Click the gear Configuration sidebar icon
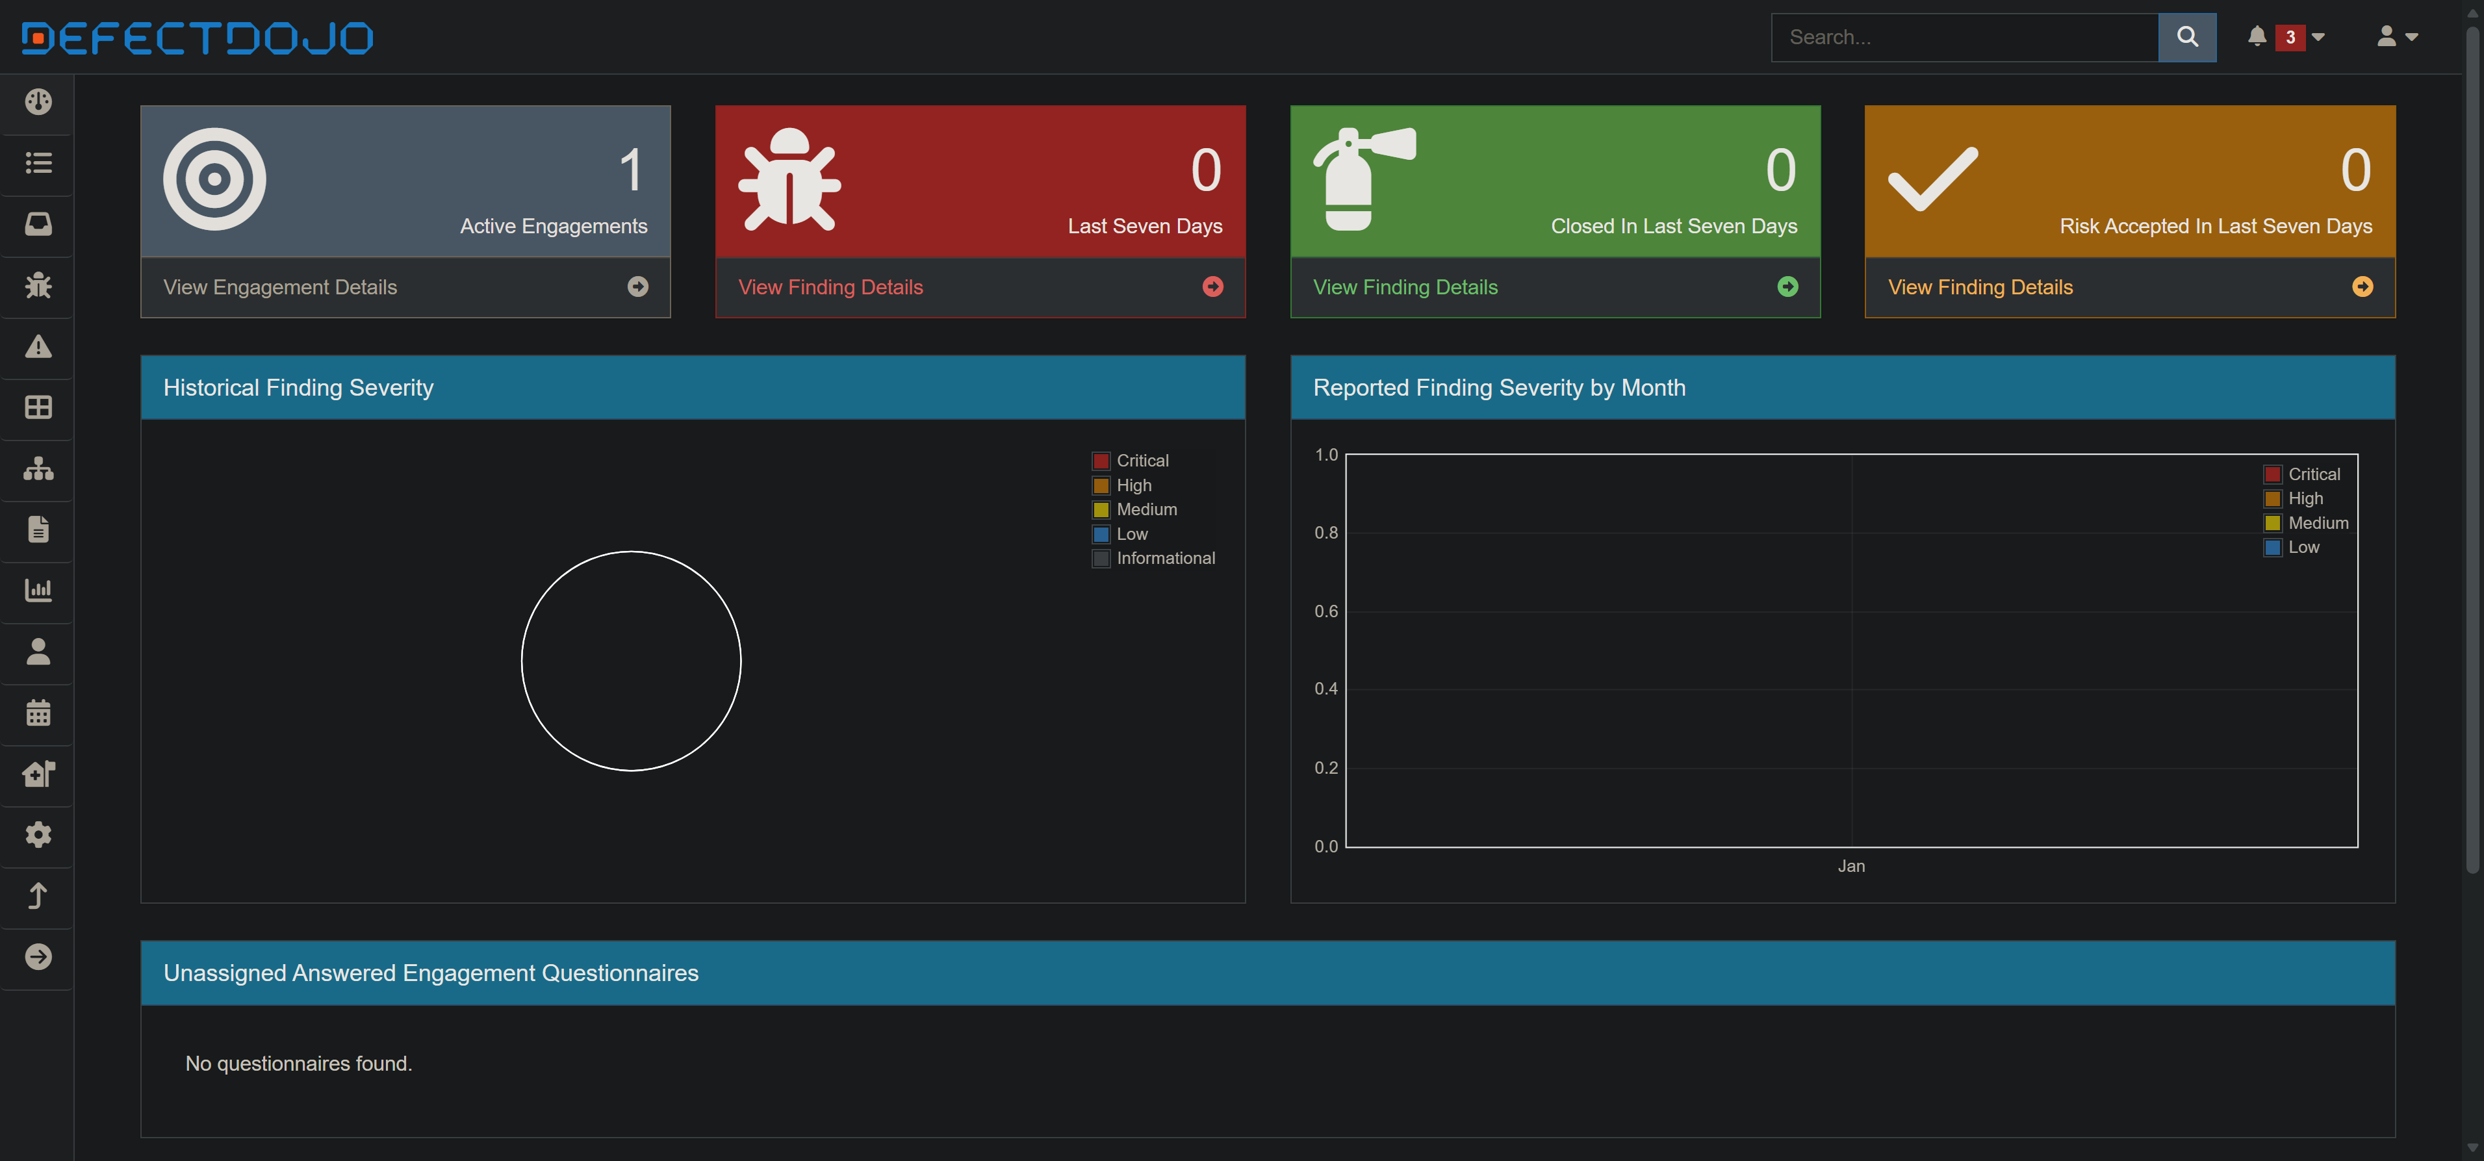The image size is (2484, 1161). pos(38,834)
